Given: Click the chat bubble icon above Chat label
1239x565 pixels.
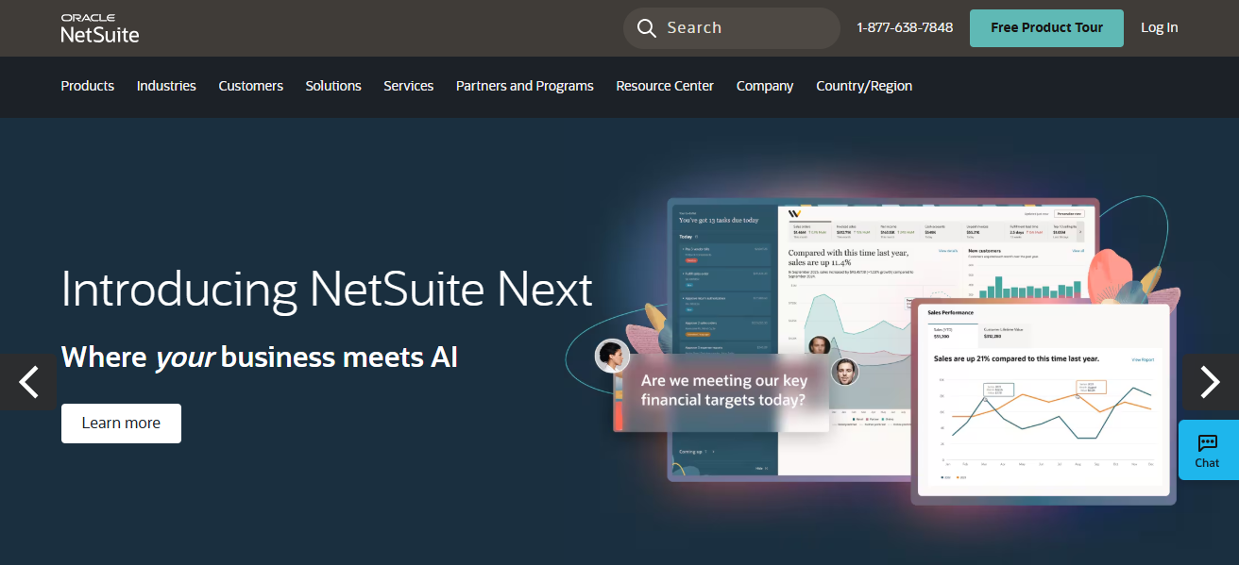Looking at the screenshot, I should [1207, 443].
